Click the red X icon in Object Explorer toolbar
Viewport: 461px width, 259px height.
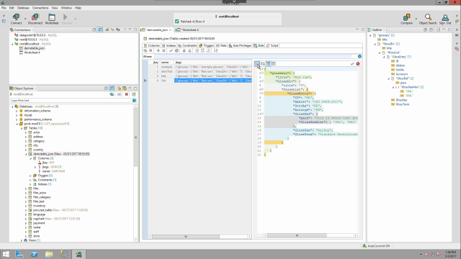(127, 94)
